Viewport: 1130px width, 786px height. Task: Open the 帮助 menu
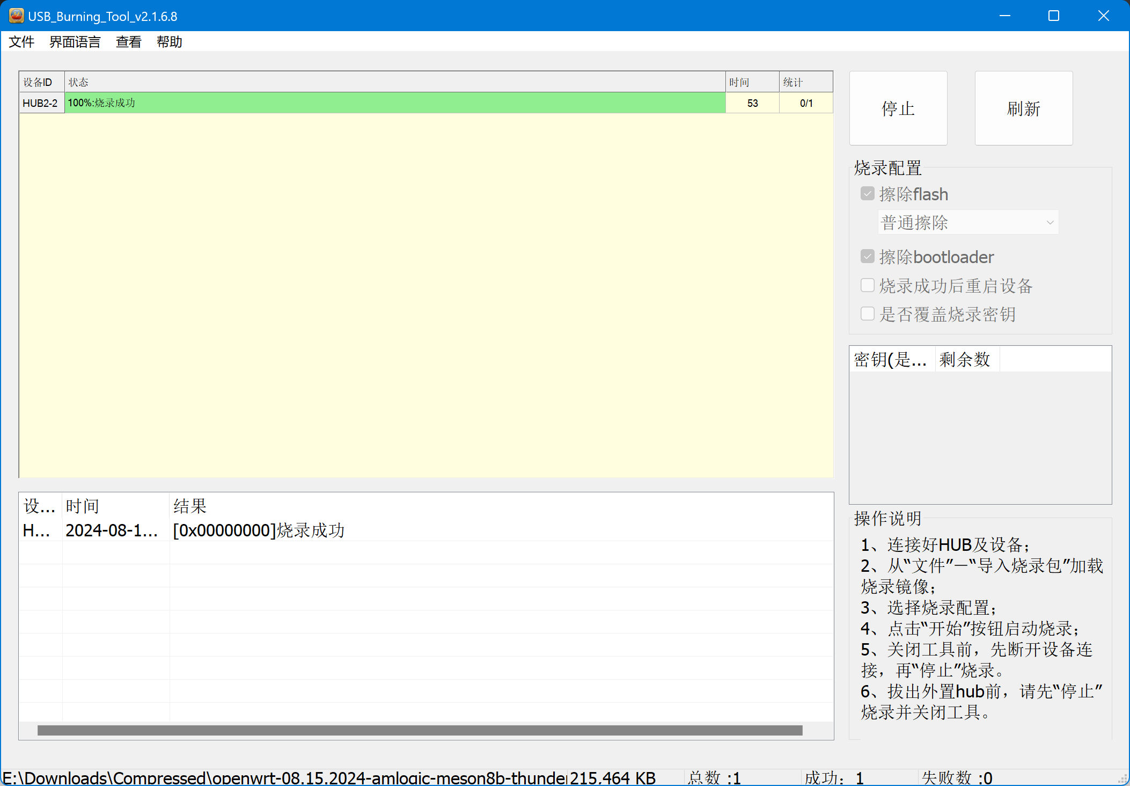[170, 42]
